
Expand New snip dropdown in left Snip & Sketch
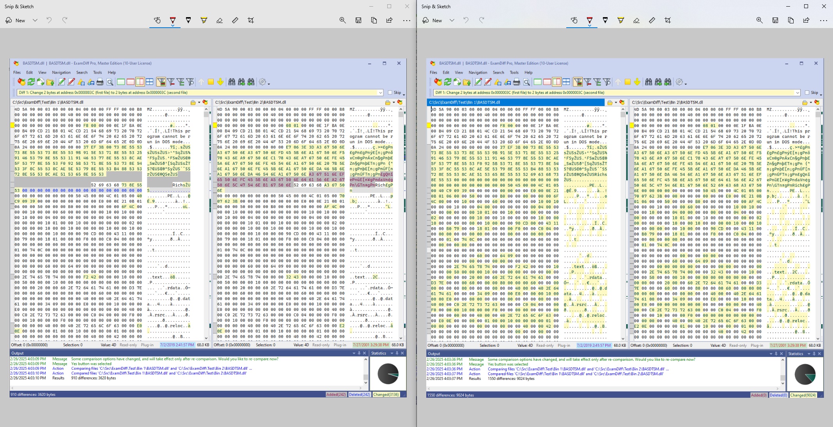pyautogui.click(x=35, y=20)
